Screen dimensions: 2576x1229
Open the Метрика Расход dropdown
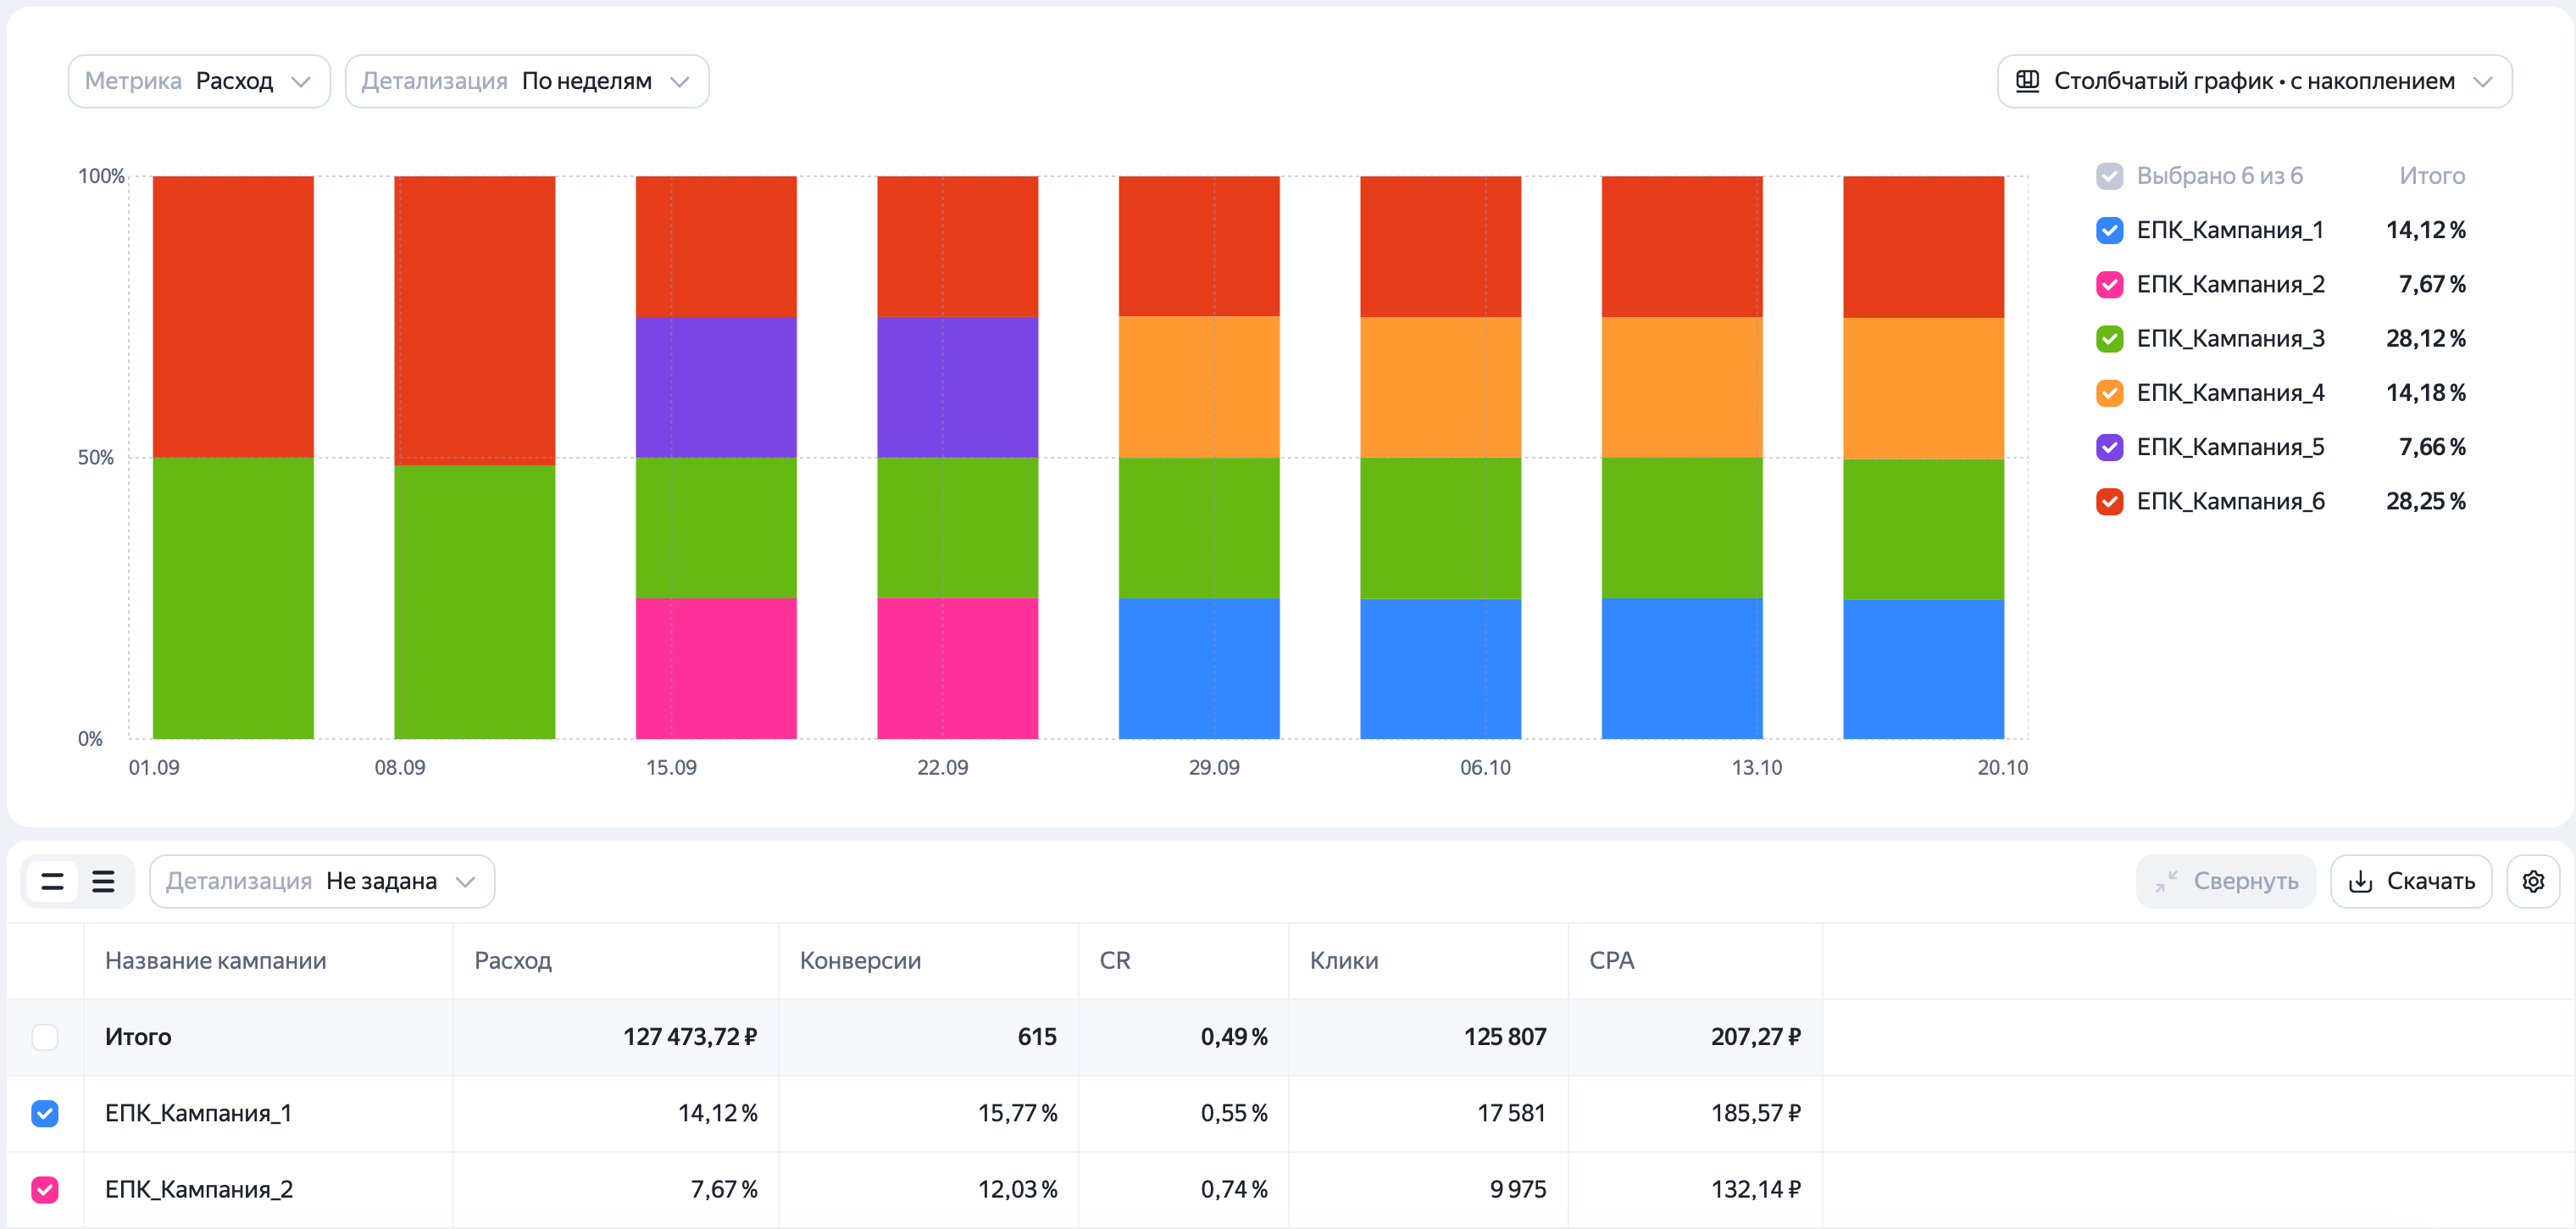pyautogui.click(x=199, y=81)
